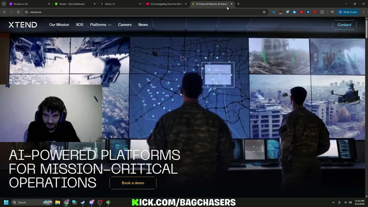Click the Contact button
Image resolution: width=368 pixels, height=207 pixels.
click(x=344, y=25)
